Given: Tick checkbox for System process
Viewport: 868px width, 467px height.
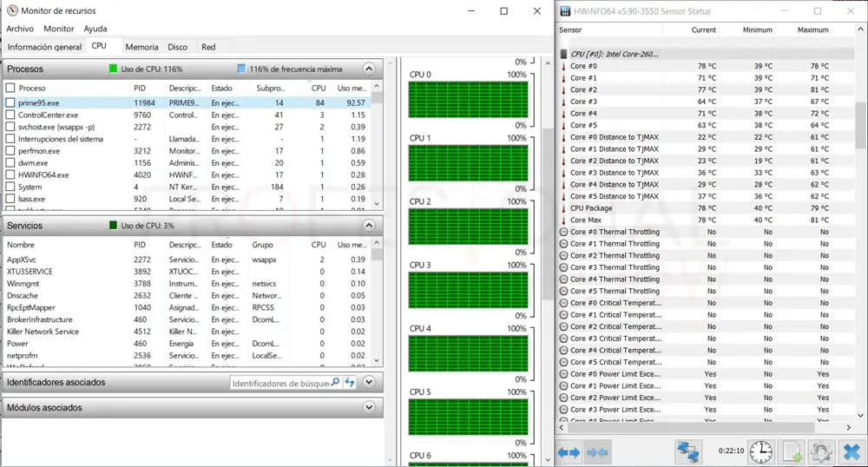Looking at the screenshot, I should pyautogui.click(x=10, y=187).
